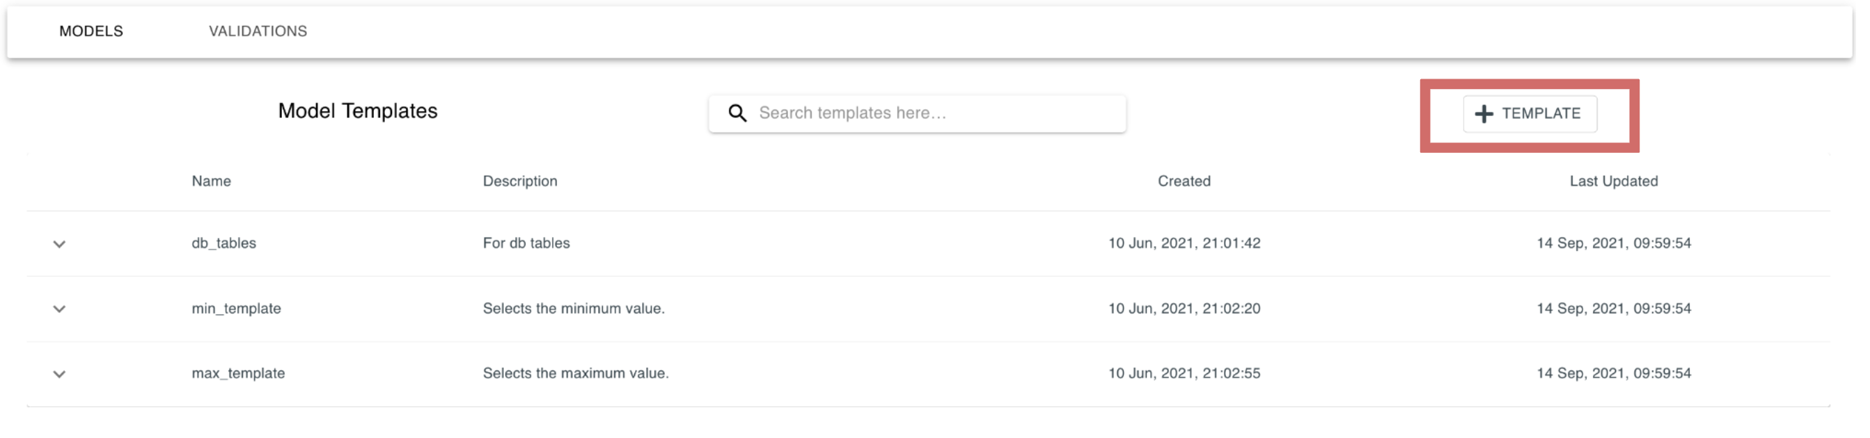The image size is (1870, 438).
Task: Click 'Selects the maximum value.' description
Action: tap(576, 373)
